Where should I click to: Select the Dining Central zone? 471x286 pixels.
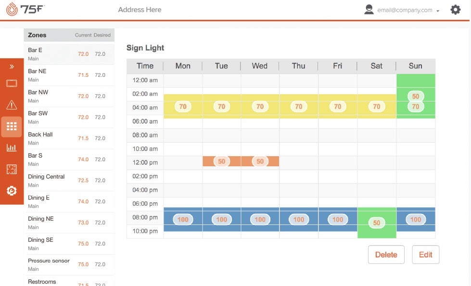tap(69, 180)
